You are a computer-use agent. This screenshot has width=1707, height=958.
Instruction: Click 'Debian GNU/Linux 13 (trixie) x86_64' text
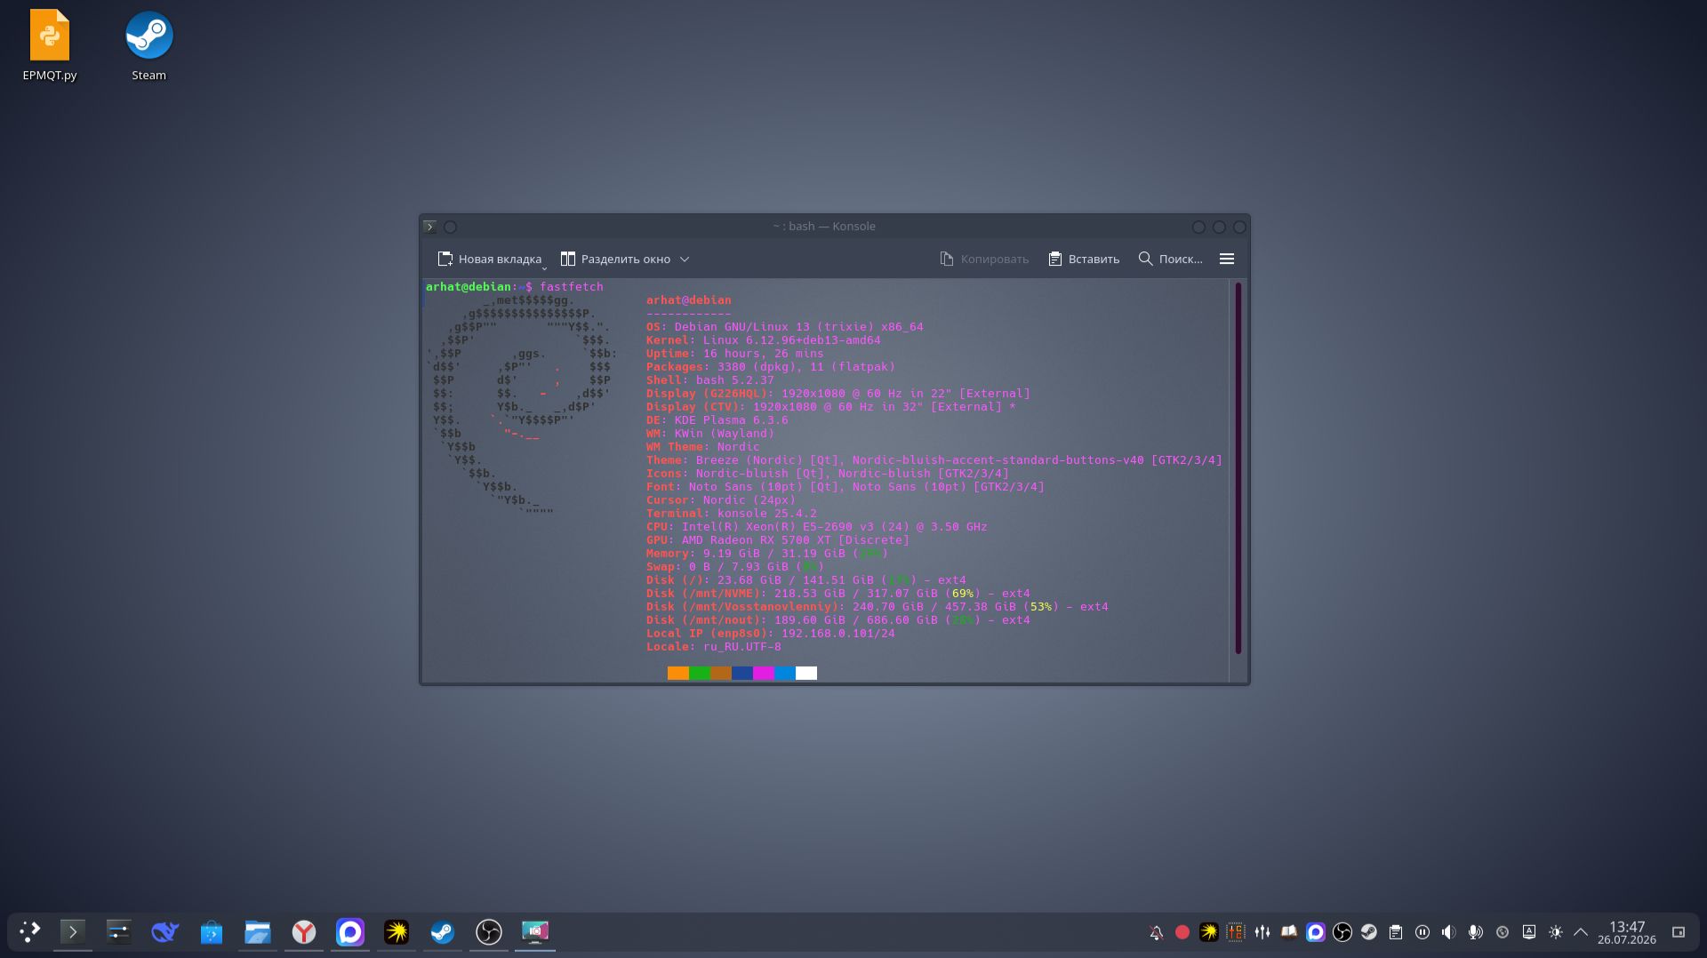(799, 326)
